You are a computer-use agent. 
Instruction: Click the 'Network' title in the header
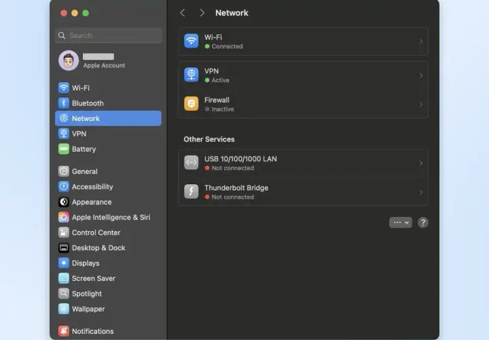click(x=232, y=13)
